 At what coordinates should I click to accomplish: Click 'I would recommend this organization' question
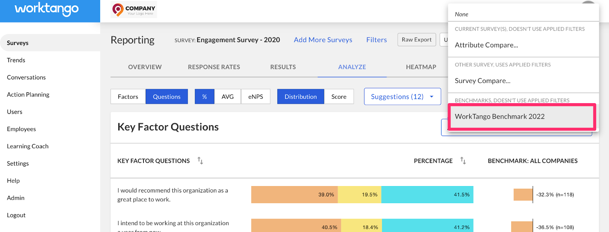coord(173,195)
